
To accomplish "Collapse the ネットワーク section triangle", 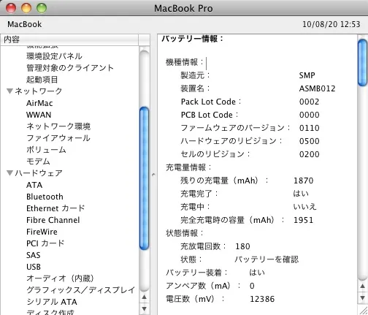I will [x=9, y=91].
